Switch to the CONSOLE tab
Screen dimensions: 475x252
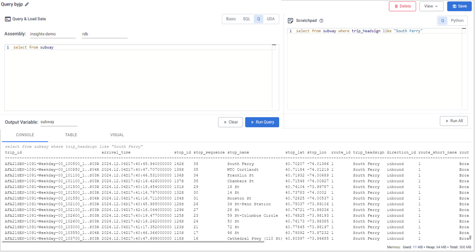click(x=25, y=135)
